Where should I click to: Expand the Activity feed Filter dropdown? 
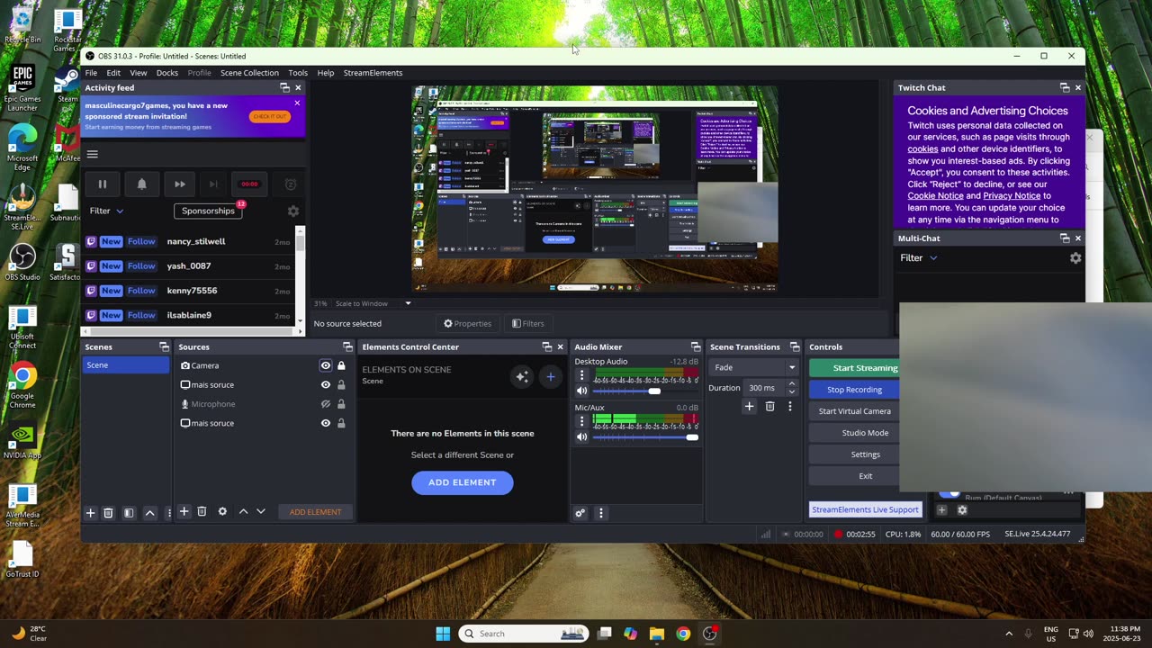[106, 211]
